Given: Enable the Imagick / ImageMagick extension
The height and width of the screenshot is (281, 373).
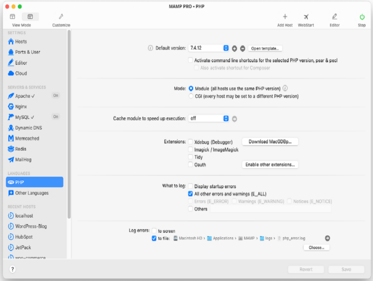Looking at the screenshot, I should 191,149.
